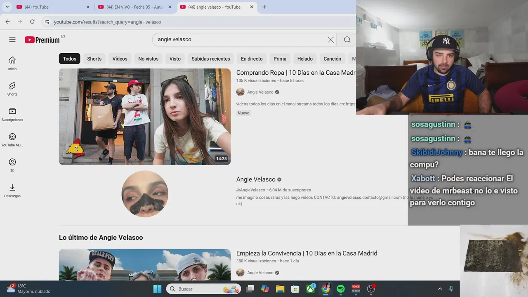Open File Explorer from the taskbar
Viewport: 528px width, 297px height.
click(280, 289)
